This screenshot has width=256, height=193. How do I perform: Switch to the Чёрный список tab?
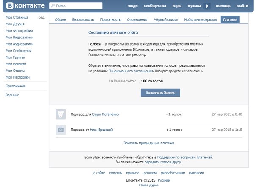166,20
